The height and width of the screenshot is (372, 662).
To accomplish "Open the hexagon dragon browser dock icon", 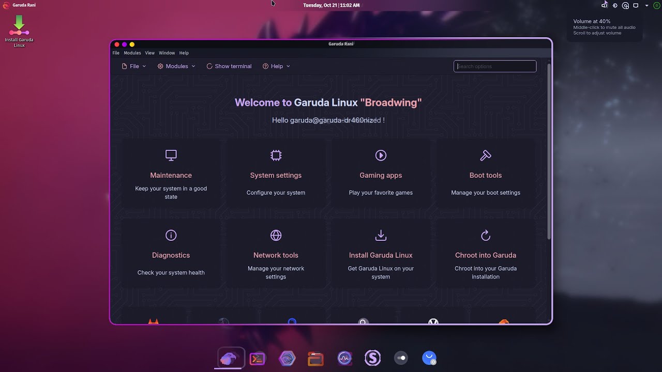I will click(x=287, y=358).
